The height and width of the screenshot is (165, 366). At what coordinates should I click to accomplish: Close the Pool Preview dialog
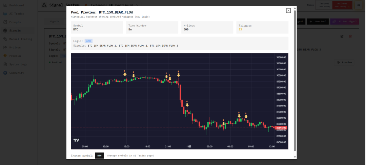(288, 10)
